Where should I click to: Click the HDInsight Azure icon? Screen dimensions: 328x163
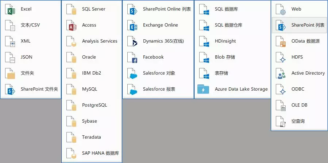pos(204,41)
